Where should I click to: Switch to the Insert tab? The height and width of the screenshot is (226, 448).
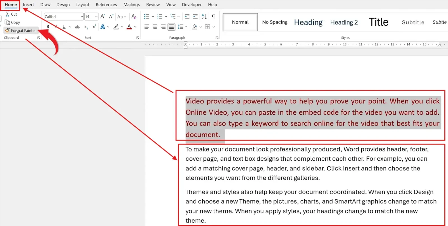(28, 4)
